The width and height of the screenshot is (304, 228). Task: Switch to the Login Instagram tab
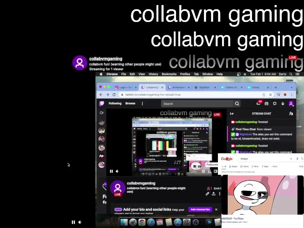click(x=126, y=88)
